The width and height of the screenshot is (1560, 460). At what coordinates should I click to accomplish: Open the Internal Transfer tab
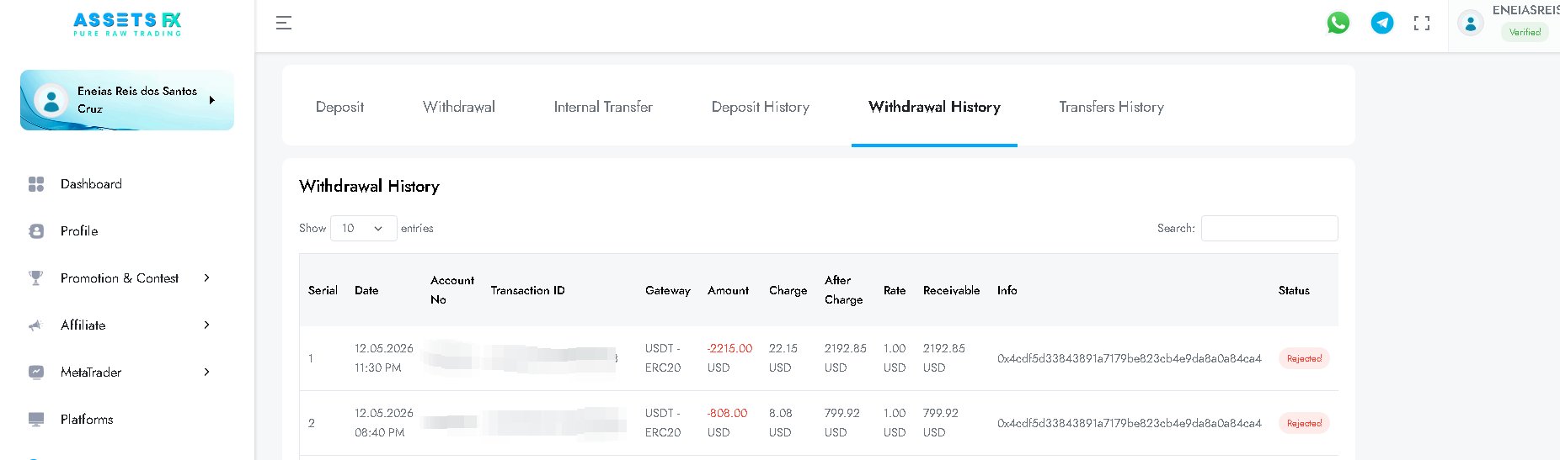[603, 107]
